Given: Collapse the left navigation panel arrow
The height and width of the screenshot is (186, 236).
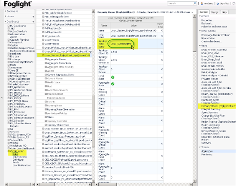Looking at the screenshot, I should pos(2,98).
